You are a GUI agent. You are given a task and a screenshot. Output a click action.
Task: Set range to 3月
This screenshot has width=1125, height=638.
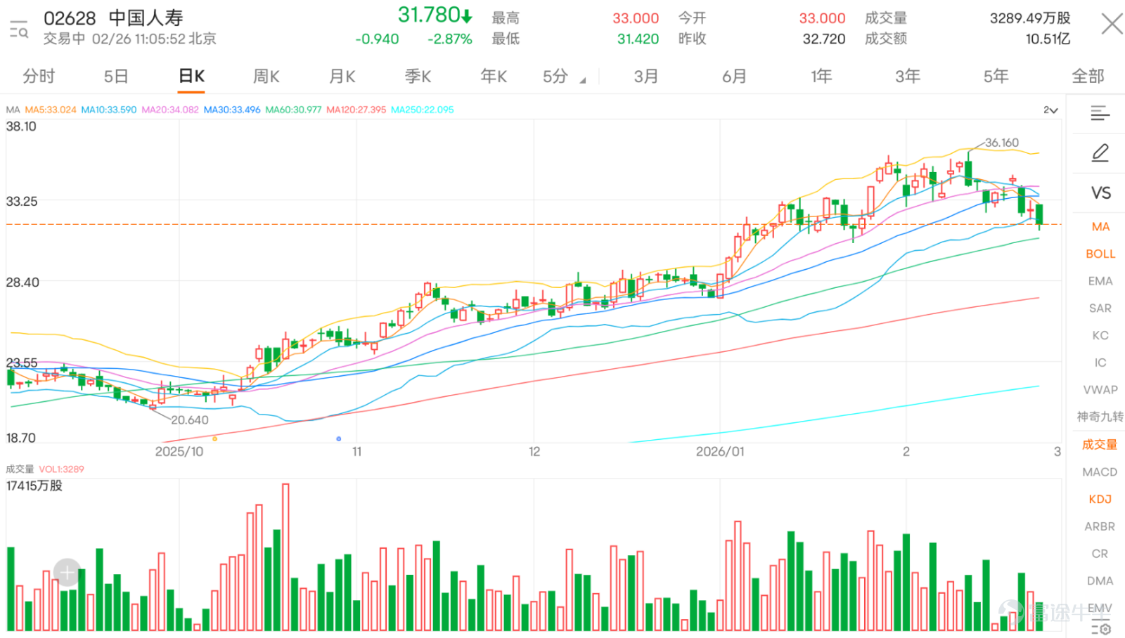click(645, 76)
